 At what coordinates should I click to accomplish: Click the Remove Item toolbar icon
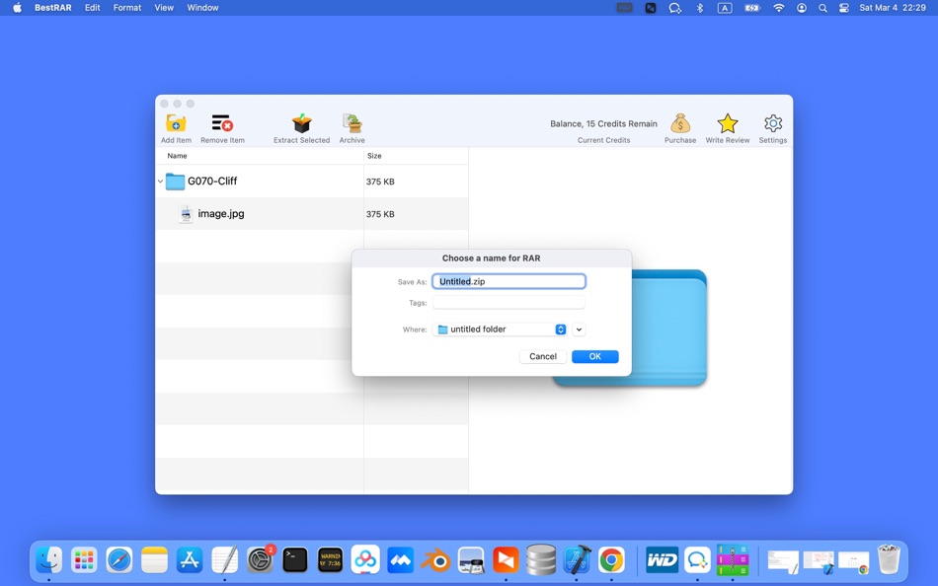pyautogui.click(x=221, y=122)
